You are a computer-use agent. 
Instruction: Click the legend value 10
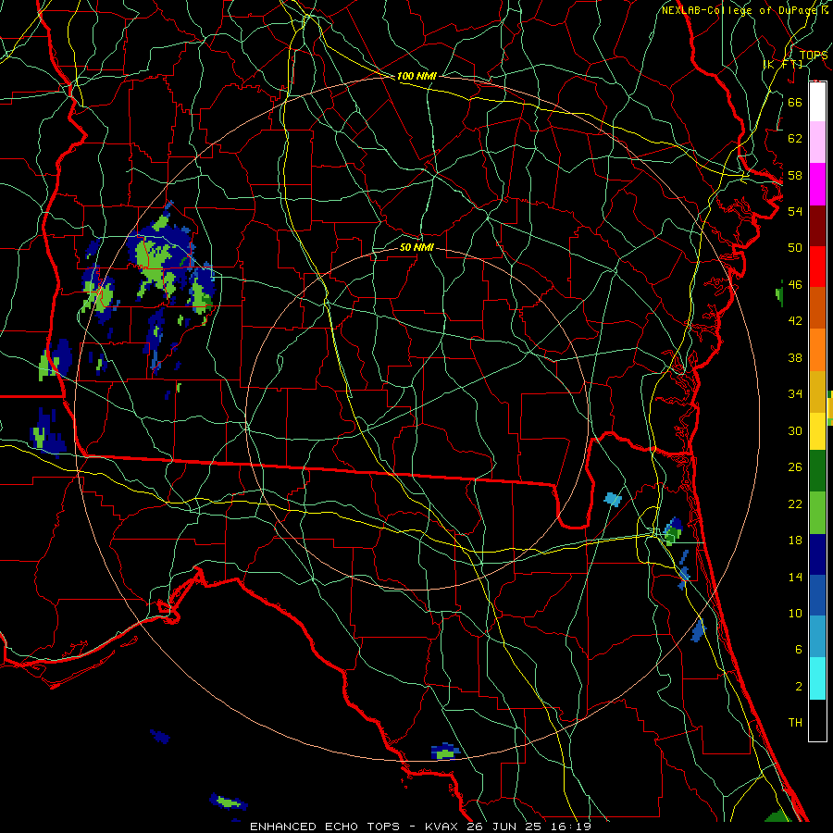795,613
